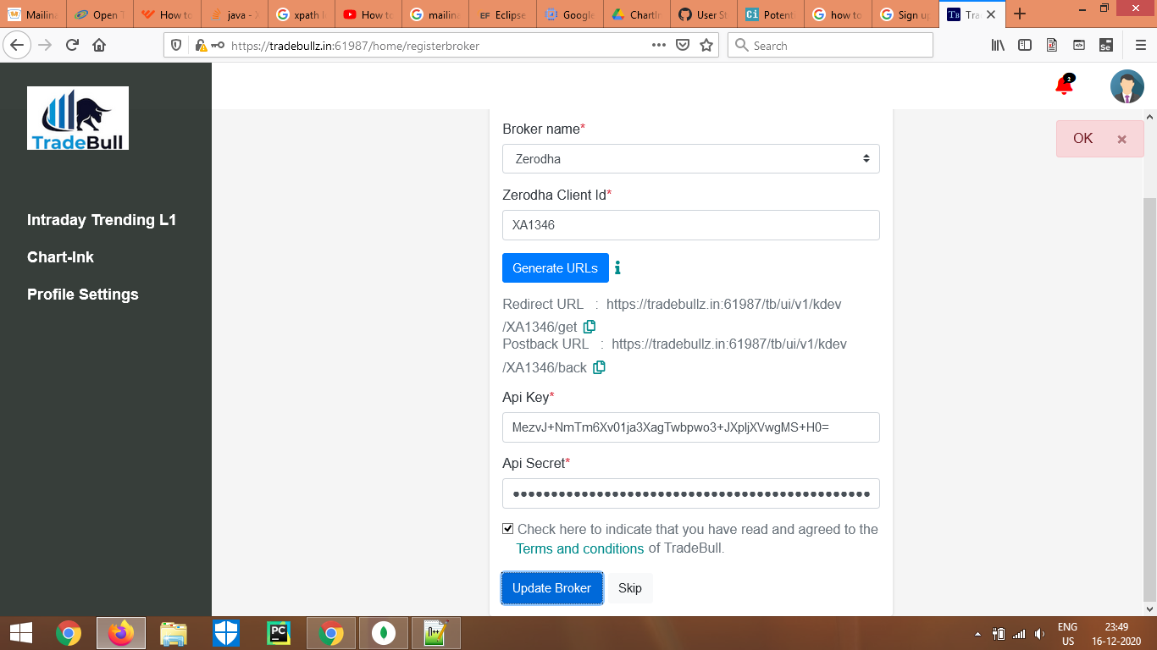The height and width of the screenshot is (650, 1157).
Task: Open the Broker name dropdown showing Zerodha
Action: (690, 158)
